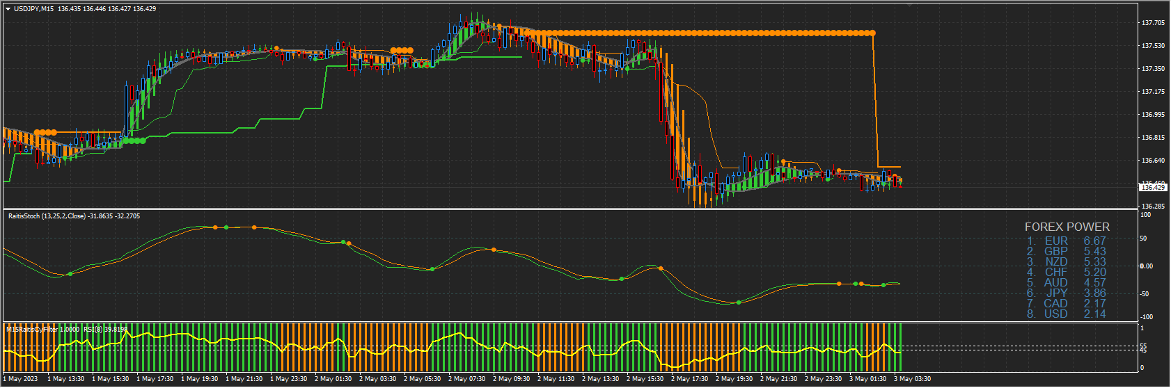Click the 136.995 price scale label
The width and height of the screenshot is (1171, 388).
click(1153, 115)
